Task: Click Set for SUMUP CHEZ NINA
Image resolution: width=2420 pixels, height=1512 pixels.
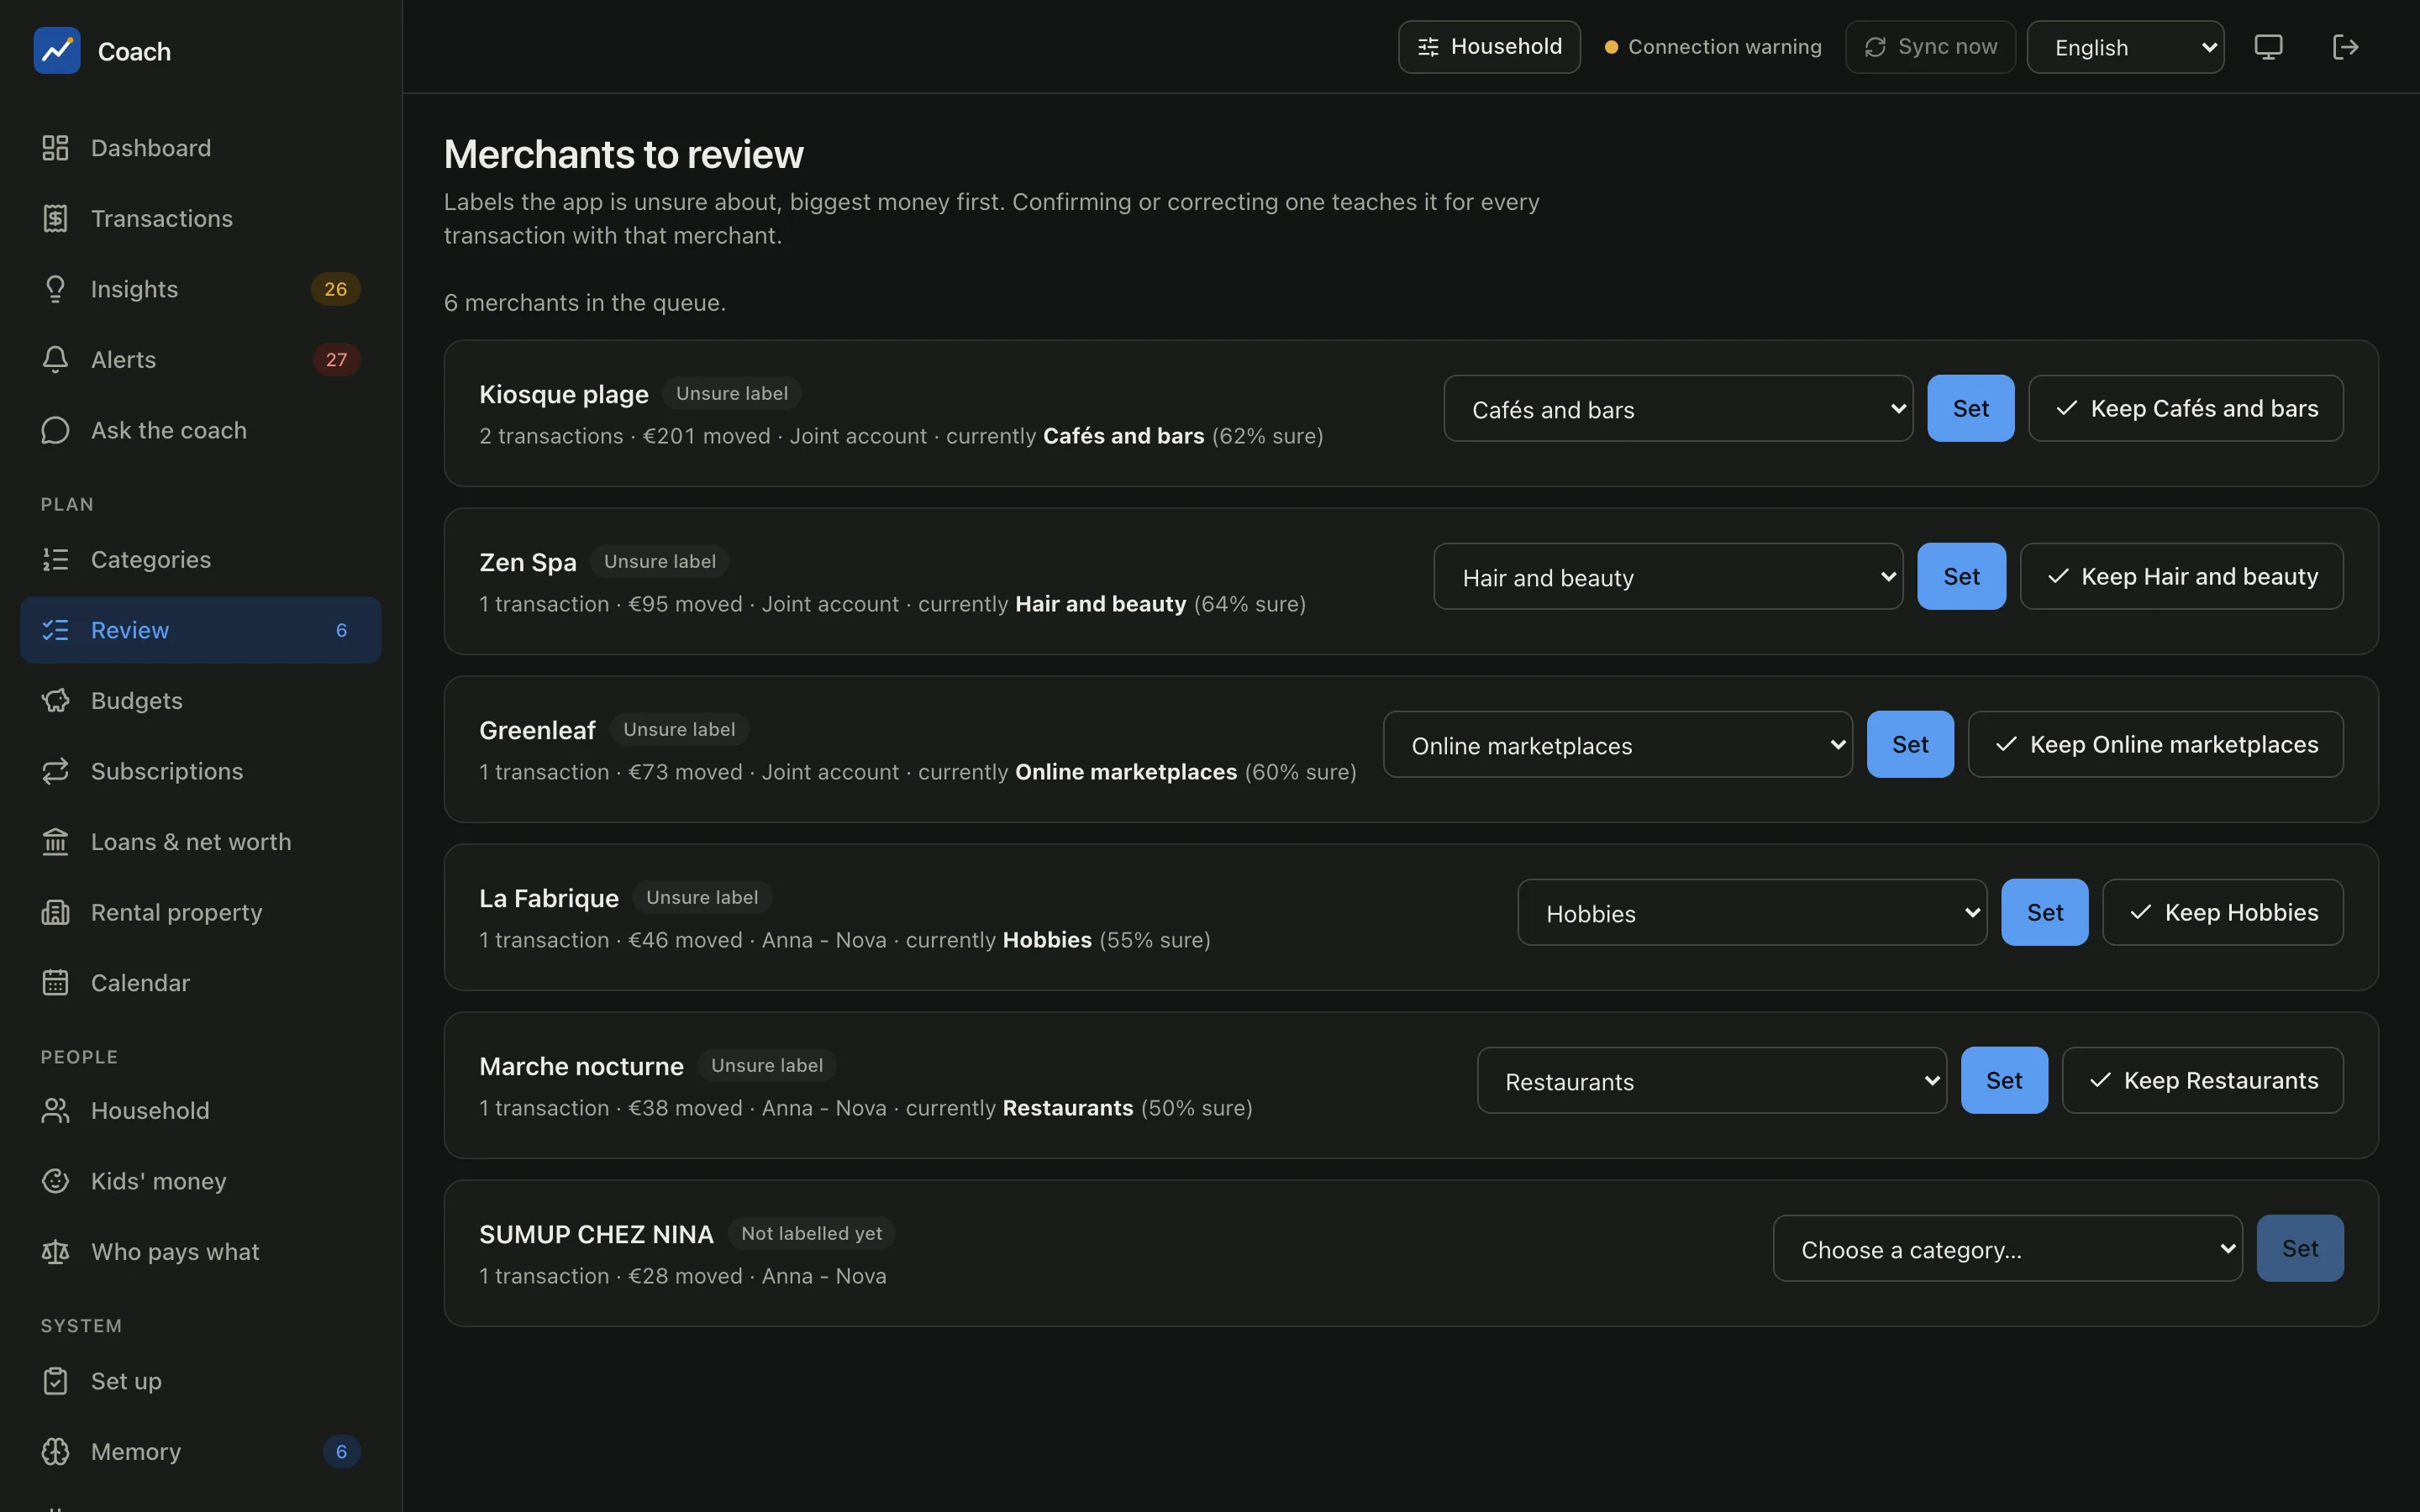Action: tap(2299, 1248)
